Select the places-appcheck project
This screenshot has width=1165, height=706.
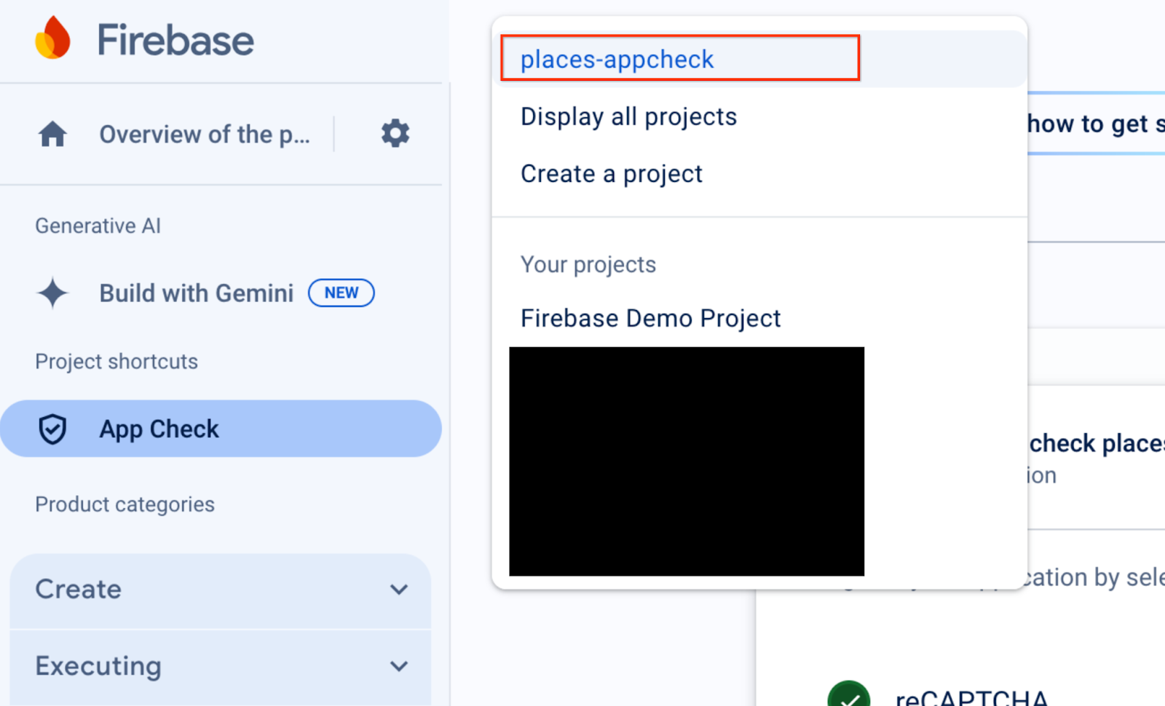click(617, 59)
